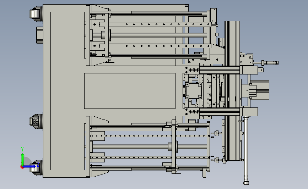Select the middle-left caster wheel on the model
Viewport: 308px width, 189px height.
pos(36,121)
